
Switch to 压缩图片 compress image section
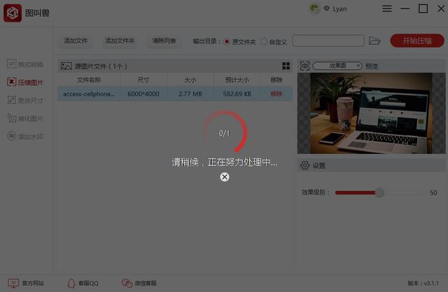click(x=25, y=83)
